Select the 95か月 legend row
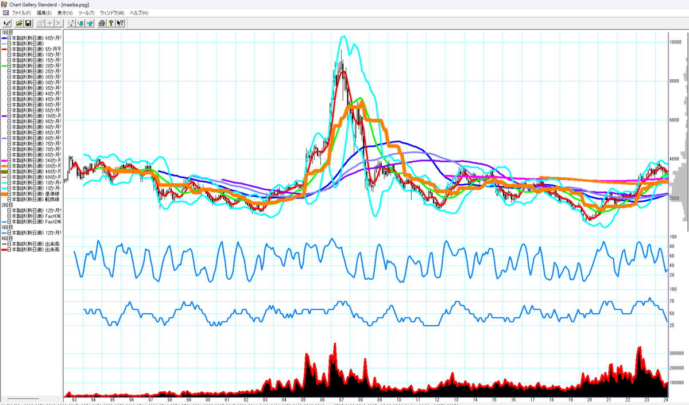Screen dimensions: 689x405 34,122
